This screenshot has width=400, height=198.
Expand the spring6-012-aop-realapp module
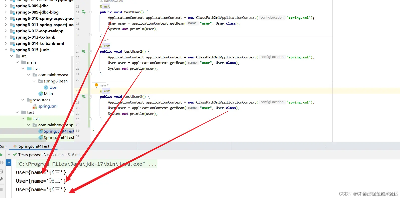[x=6, y=31]
